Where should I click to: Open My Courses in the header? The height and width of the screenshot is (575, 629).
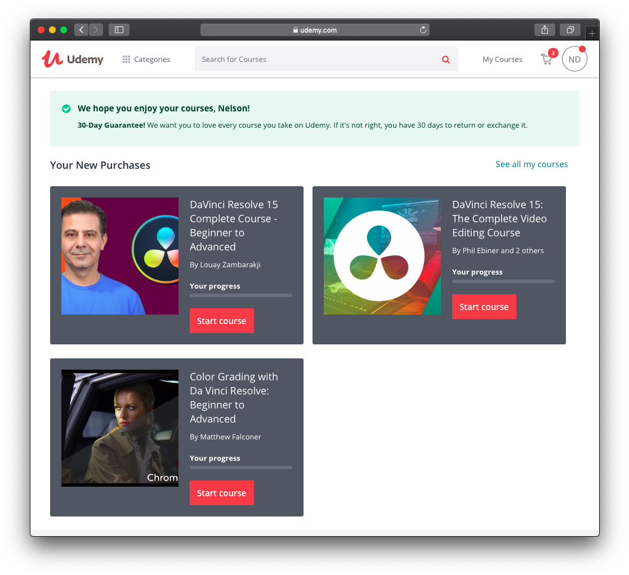(x=502, y=59)
